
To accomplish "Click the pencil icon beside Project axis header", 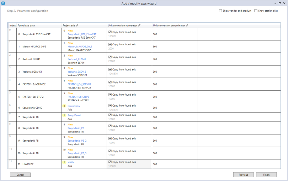I will click(78, 26).
